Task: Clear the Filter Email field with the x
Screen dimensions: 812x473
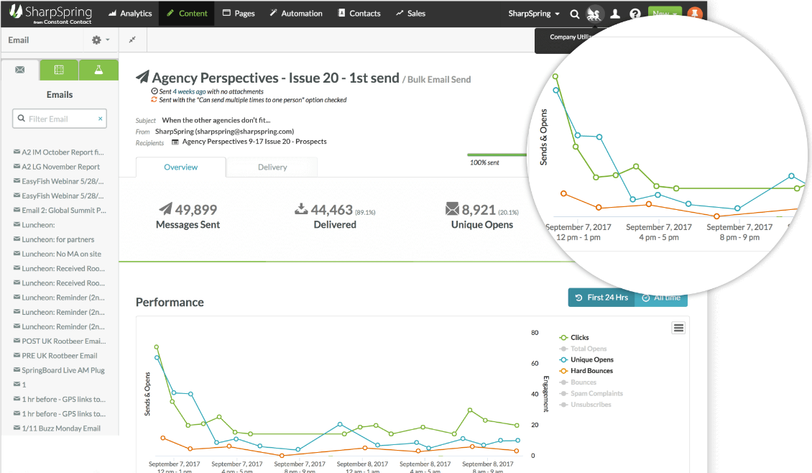Action: coord(100,119)
